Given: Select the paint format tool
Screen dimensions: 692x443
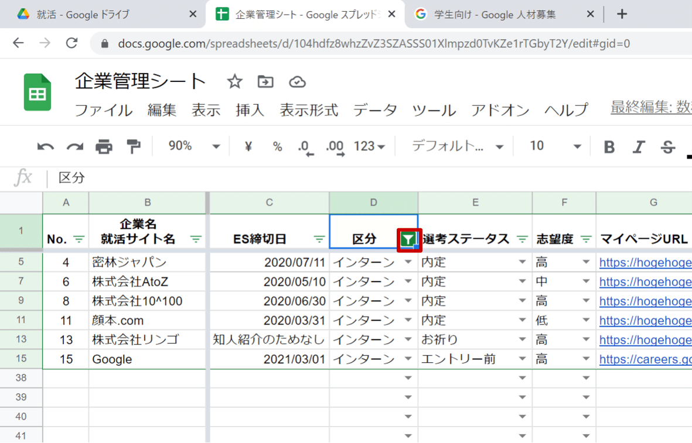Looking at the screenshot, I should [x=133, y=146].
